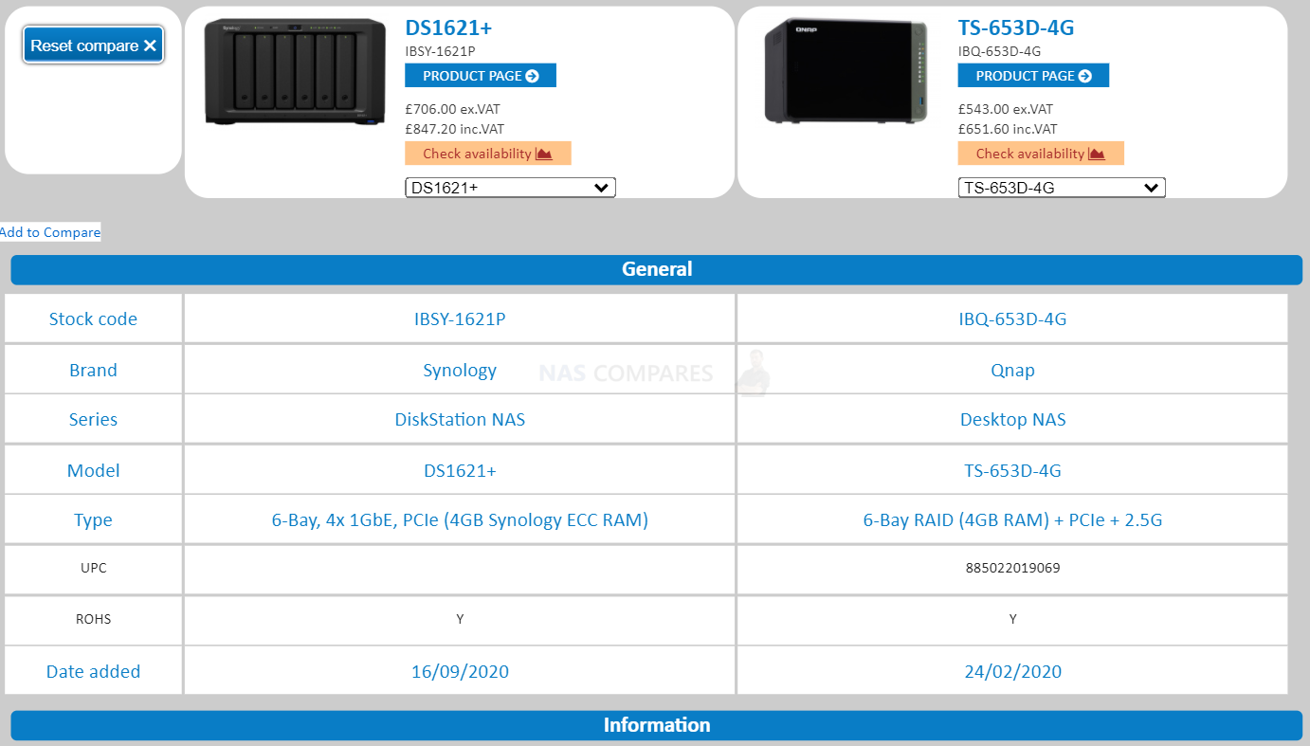Open the DS1621+ model dropdown
This screenshot has width=1310, height=746.
pos(510,188)
